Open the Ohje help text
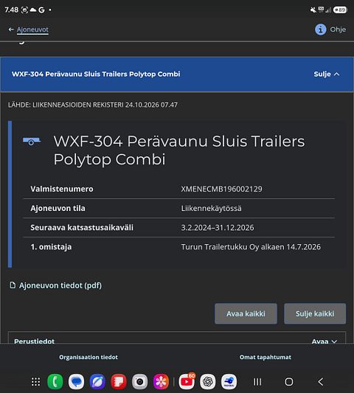Screen dimensions: 354x393 pos(338,29)
